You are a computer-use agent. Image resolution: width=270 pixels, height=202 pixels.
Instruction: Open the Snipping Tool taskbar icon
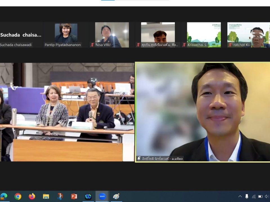tap(60, 196)
